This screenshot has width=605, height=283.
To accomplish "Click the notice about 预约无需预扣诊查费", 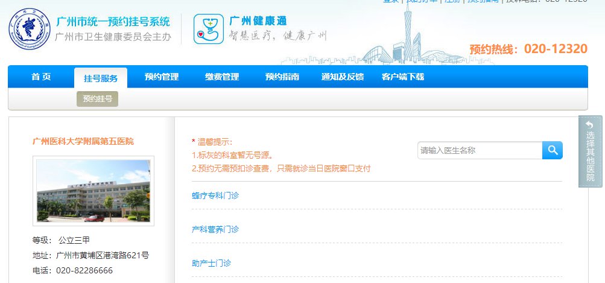I will coord(281,168).
